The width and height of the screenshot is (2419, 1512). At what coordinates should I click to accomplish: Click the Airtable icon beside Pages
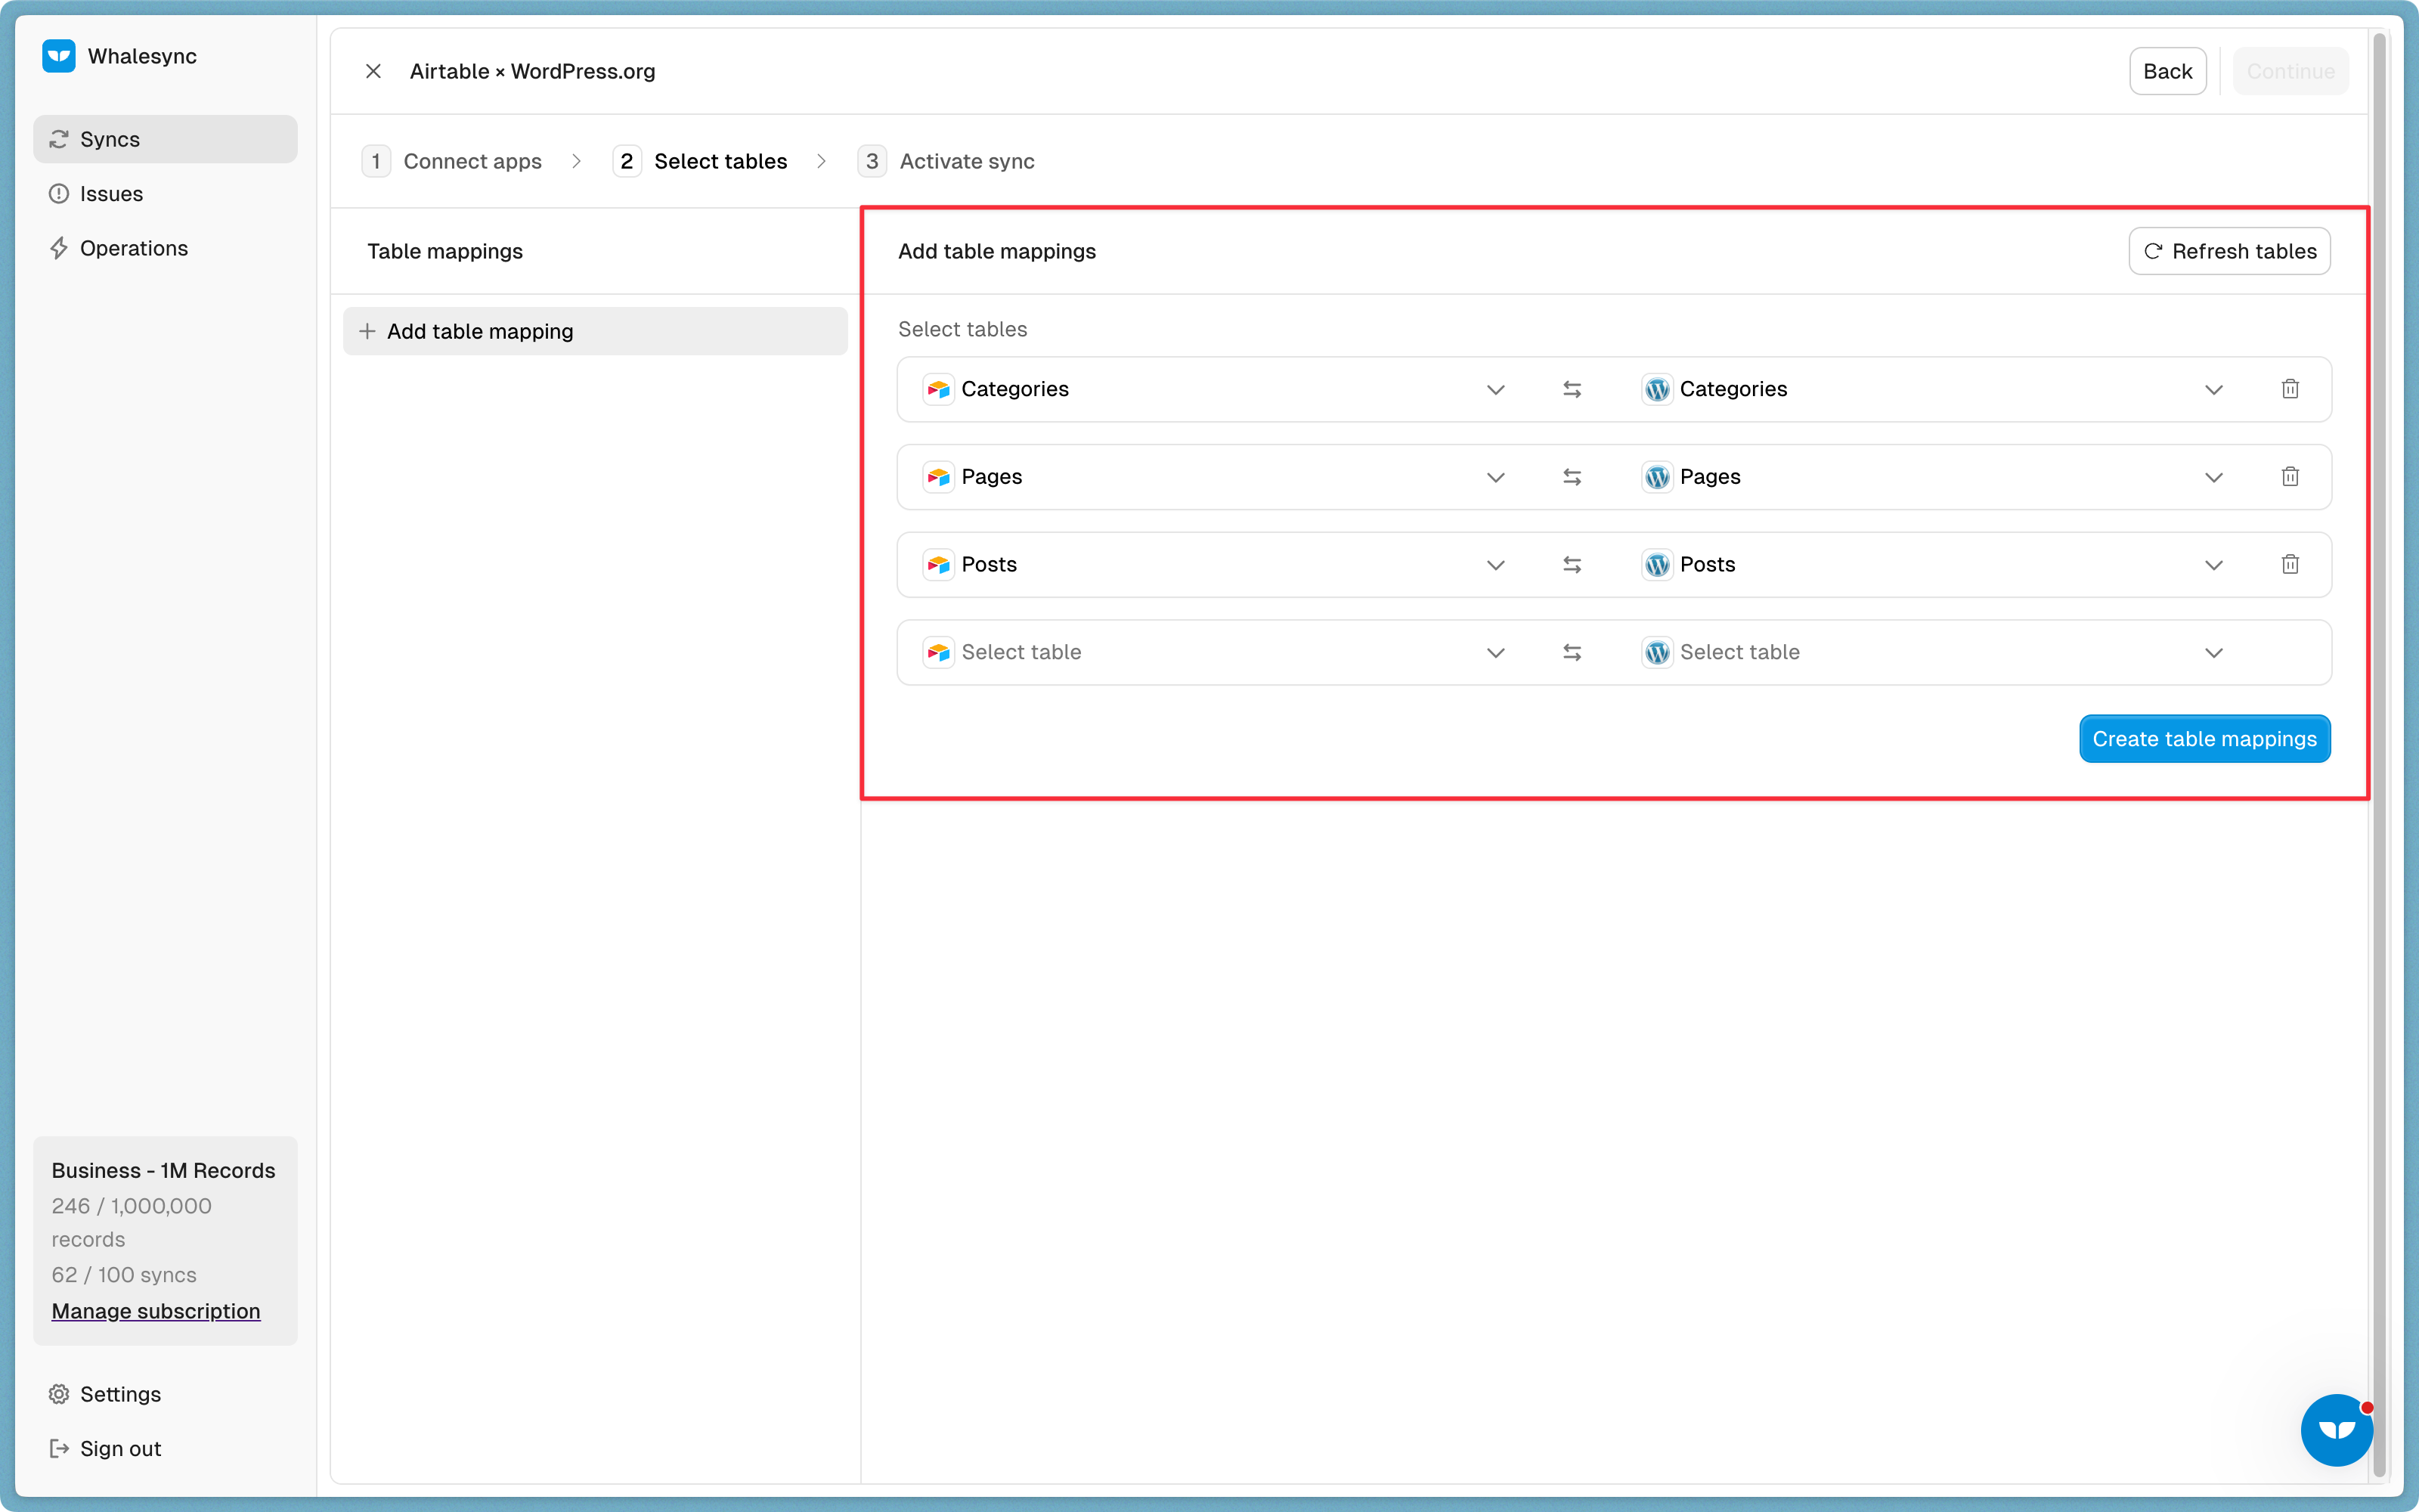coord(937,477)
